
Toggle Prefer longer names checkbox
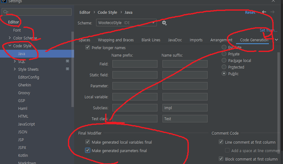(x=88, y=48)
